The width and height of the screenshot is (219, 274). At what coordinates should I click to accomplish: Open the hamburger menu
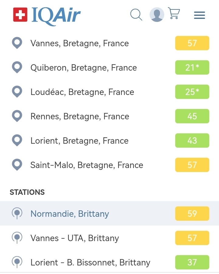coord(200,15)
